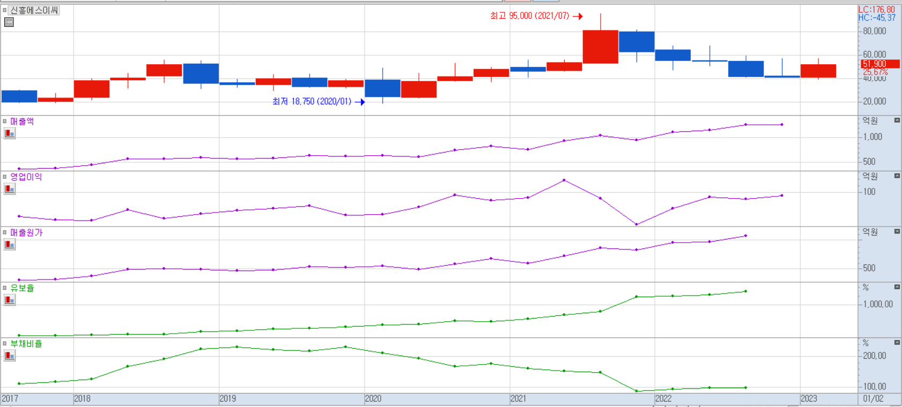902x407 pixels.
Task: Click the 2020 label on the time axis
Action: tap(373, 398)
